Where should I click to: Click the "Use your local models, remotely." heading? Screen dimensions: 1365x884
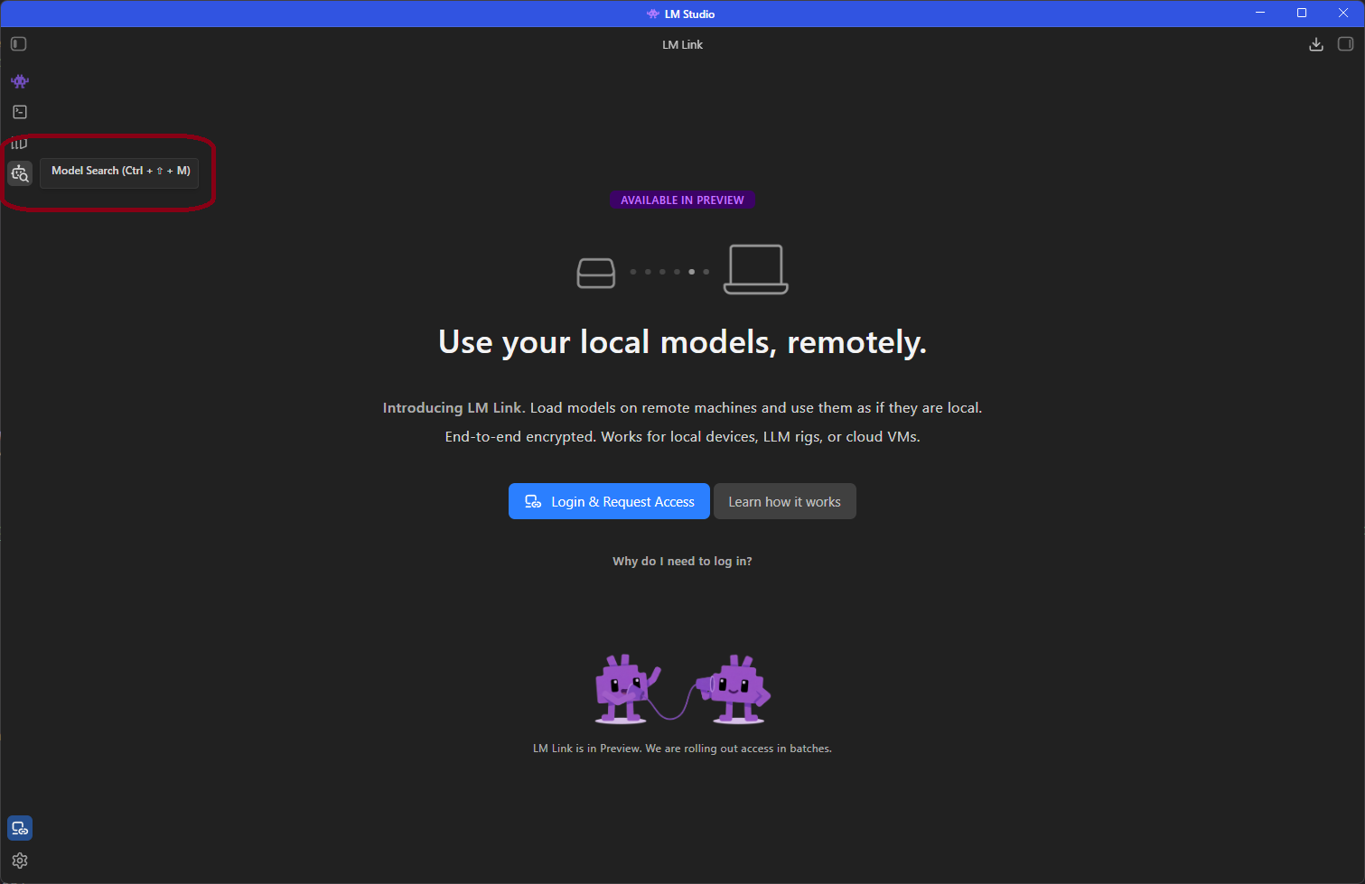(x=682, y=342)
